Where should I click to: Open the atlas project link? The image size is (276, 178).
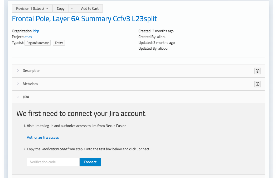28,37
